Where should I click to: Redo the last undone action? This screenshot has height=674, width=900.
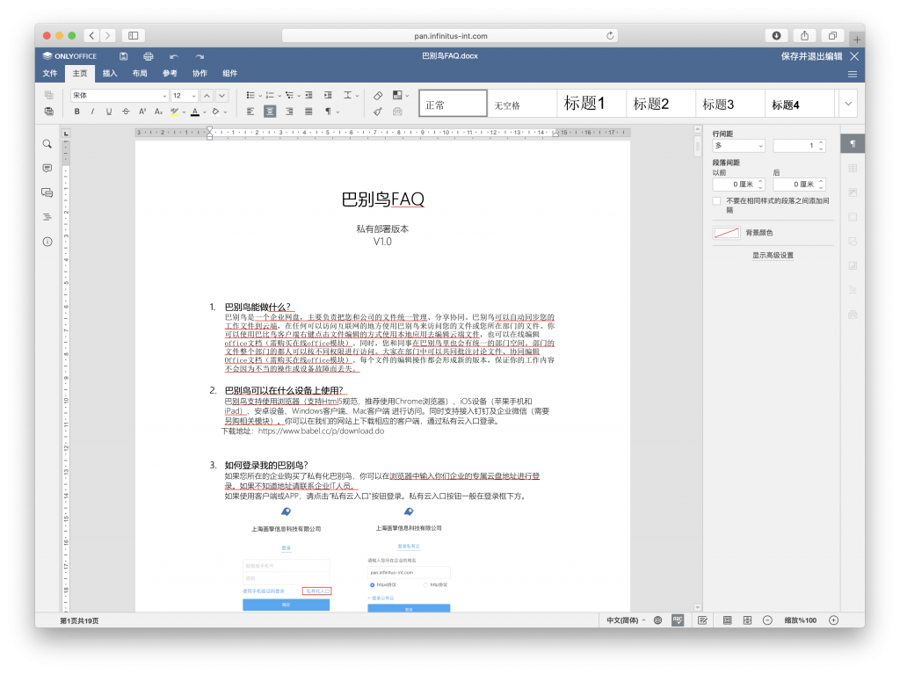(x=200, y=56)
